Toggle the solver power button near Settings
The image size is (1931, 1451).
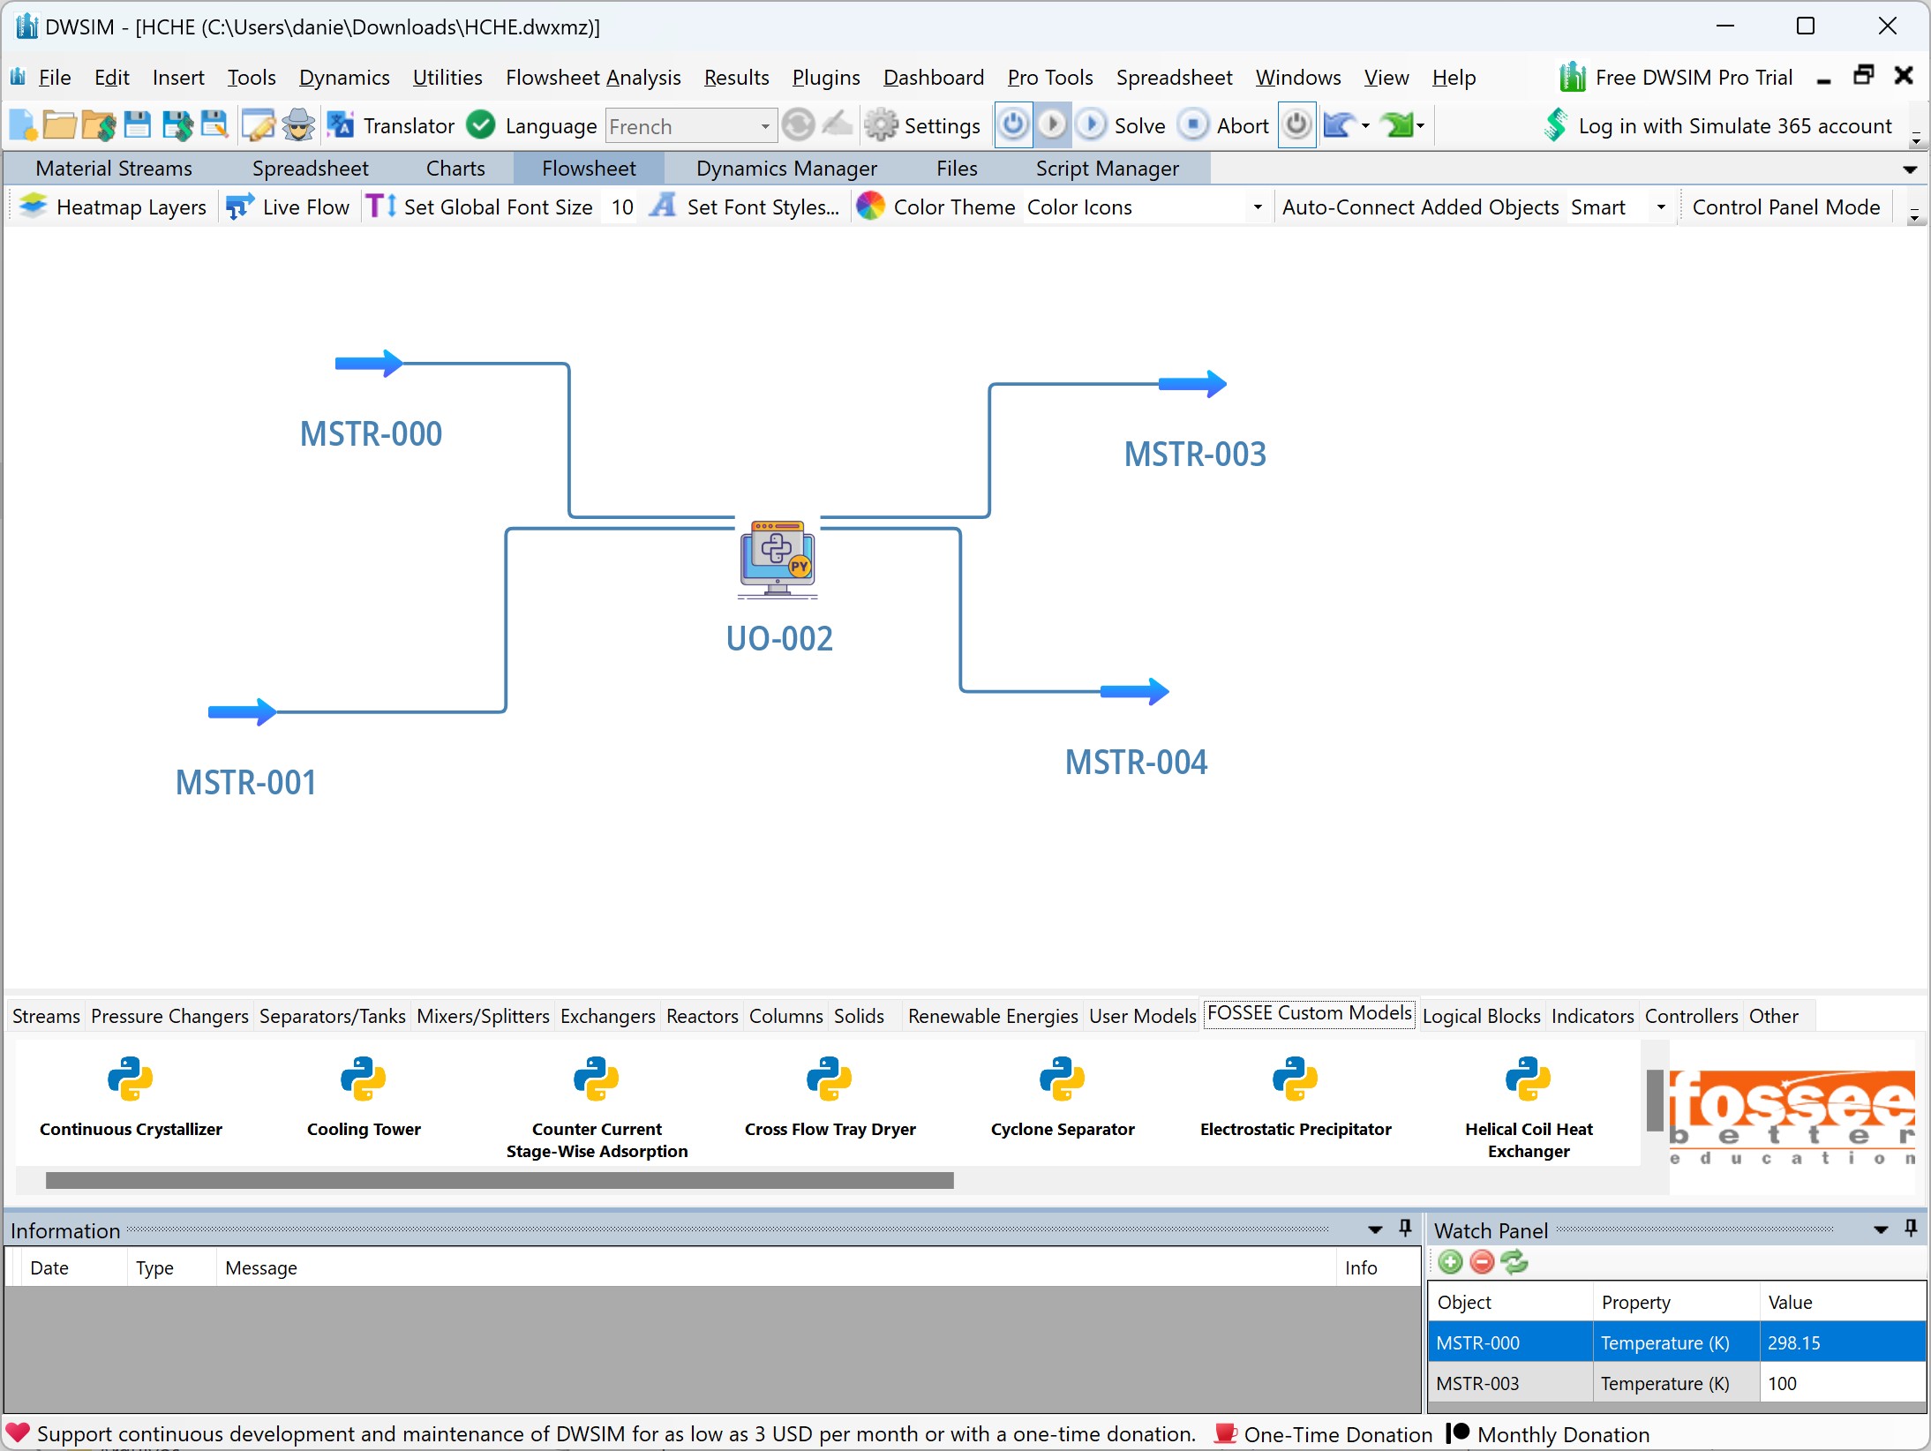coord(1013,124)
